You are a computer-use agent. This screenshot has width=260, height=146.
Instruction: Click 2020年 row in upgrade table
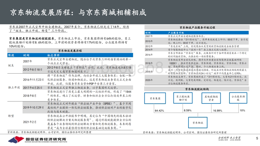point(197,80)
